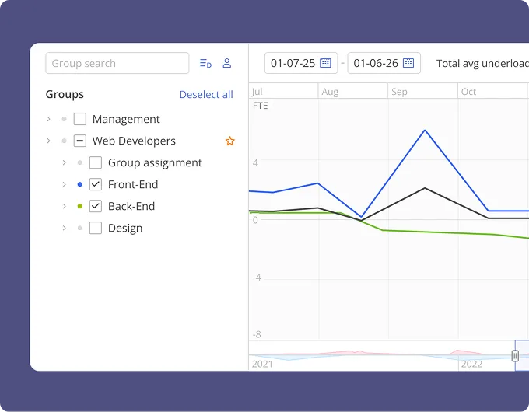The image size is (529, 412).
Task: Open start date calendar picker icon
Action: [x=325, y=63]
